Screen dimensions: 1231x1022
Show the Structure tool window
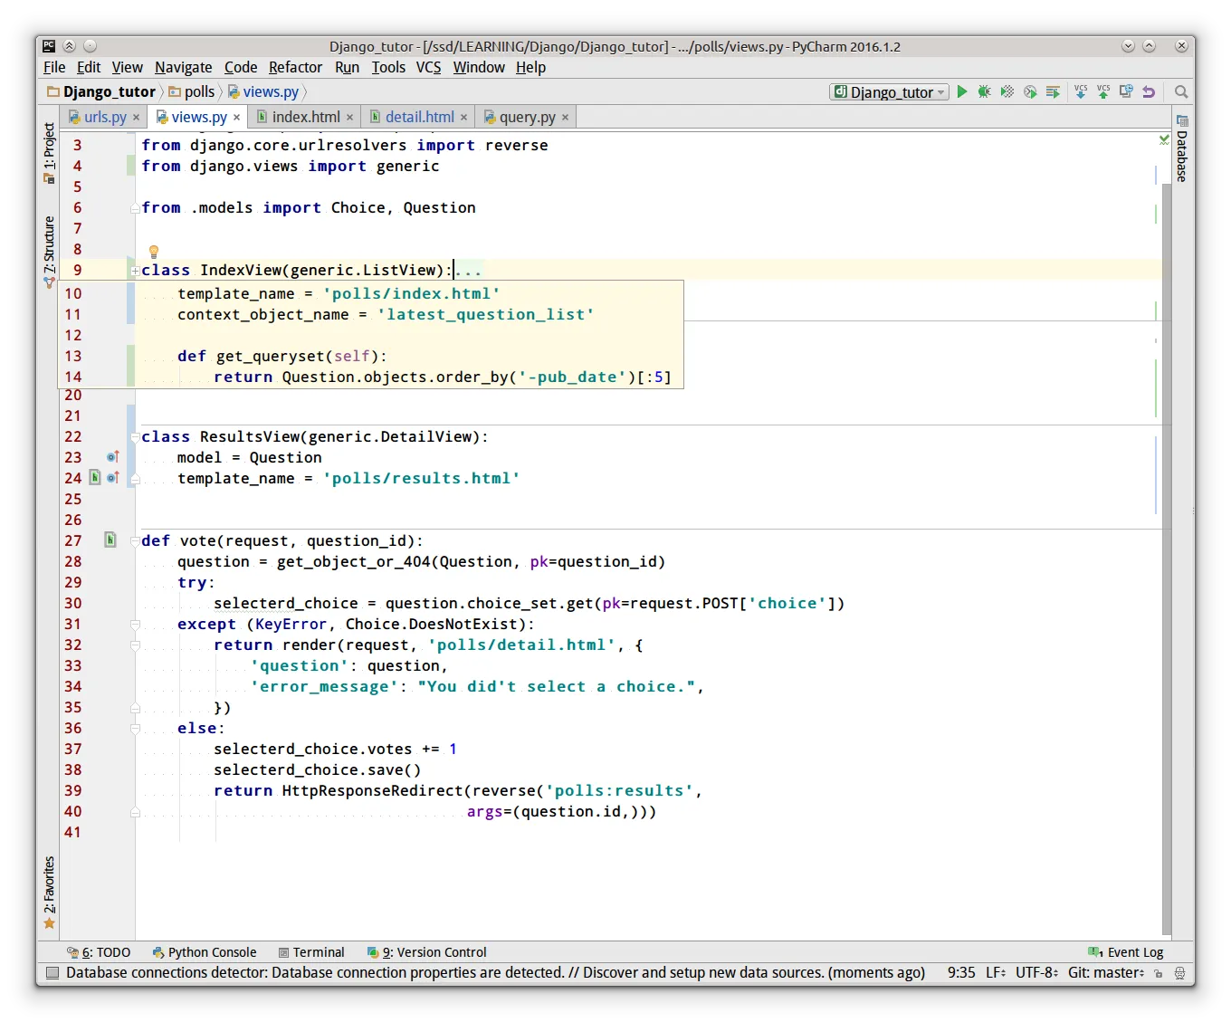50,252
